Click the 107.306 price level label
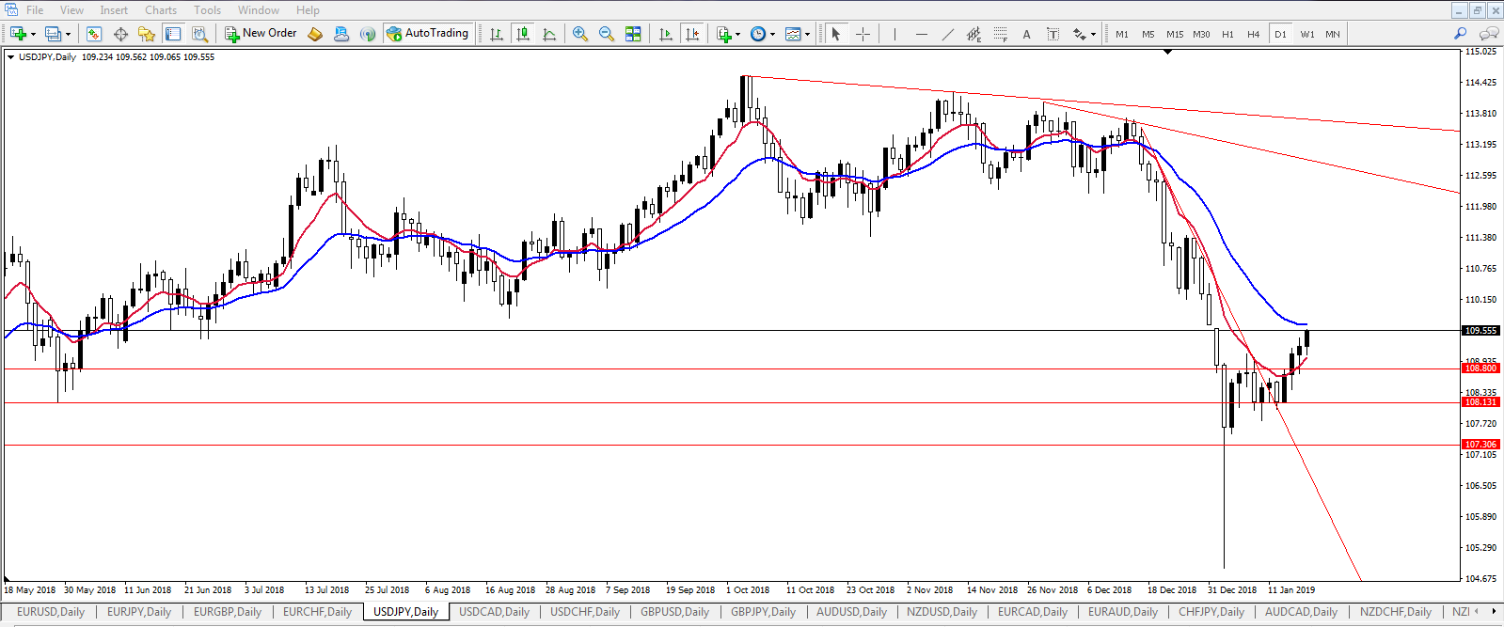 1480,445
